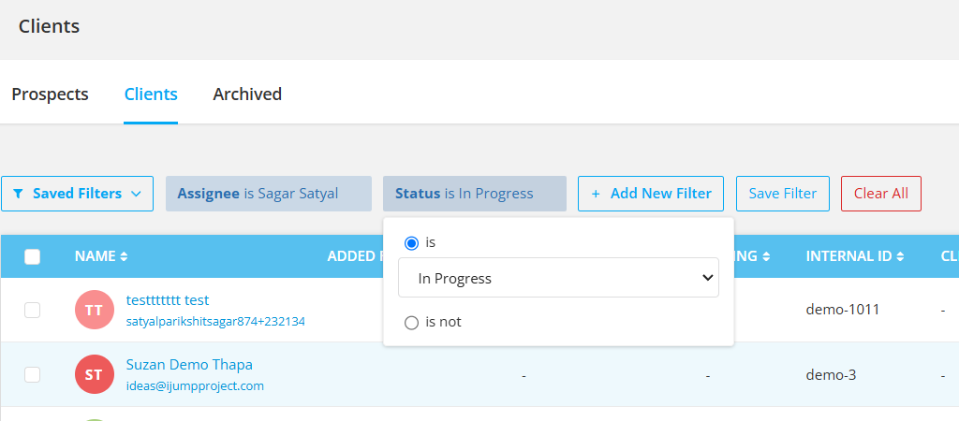Viewport: 959px width, 421px height.
Task: Switch to the Archived tab
Action: [247, 94]
